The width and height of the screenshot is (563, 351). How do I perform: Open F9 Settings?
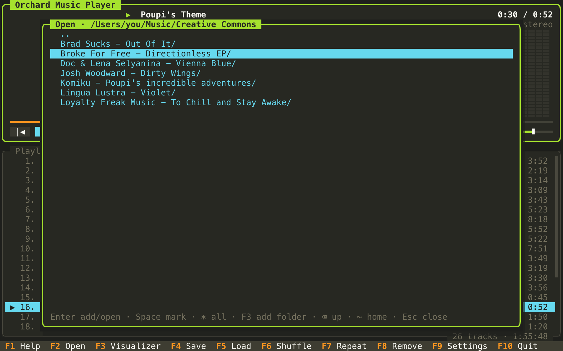pos(460,346)
